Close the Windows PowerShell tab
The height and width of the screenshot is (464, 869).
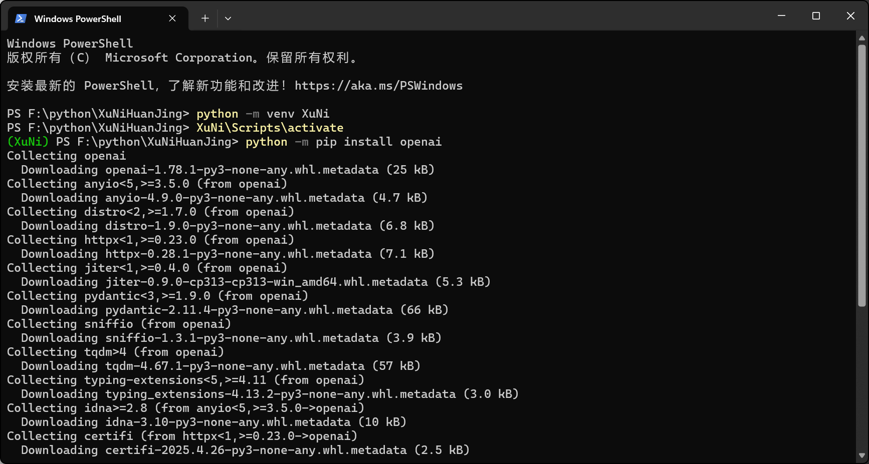(x=172, y=18)
